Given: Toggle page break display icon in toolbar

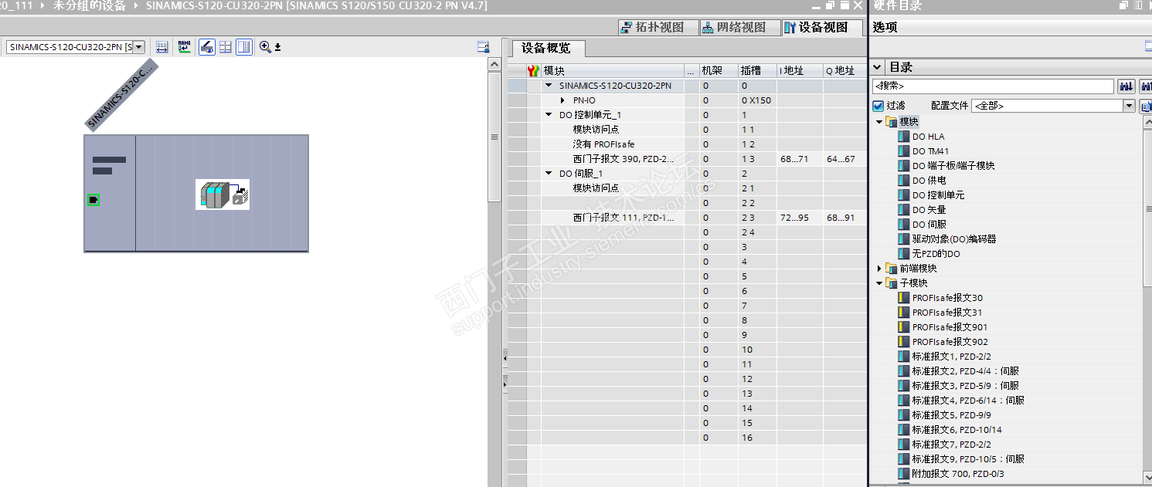Looking at the screenshot, I should (x=226, y=47).
